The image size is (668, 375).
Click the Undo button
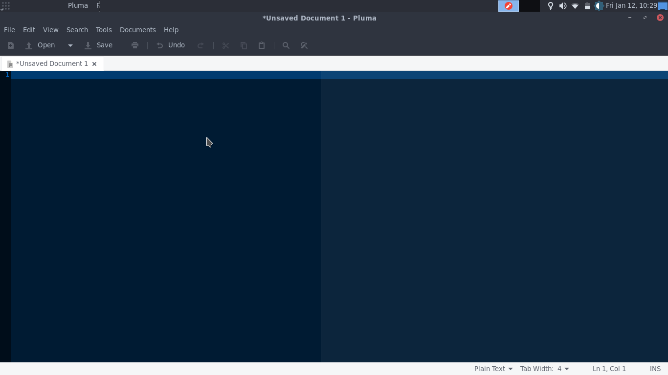tap(170, 45)
